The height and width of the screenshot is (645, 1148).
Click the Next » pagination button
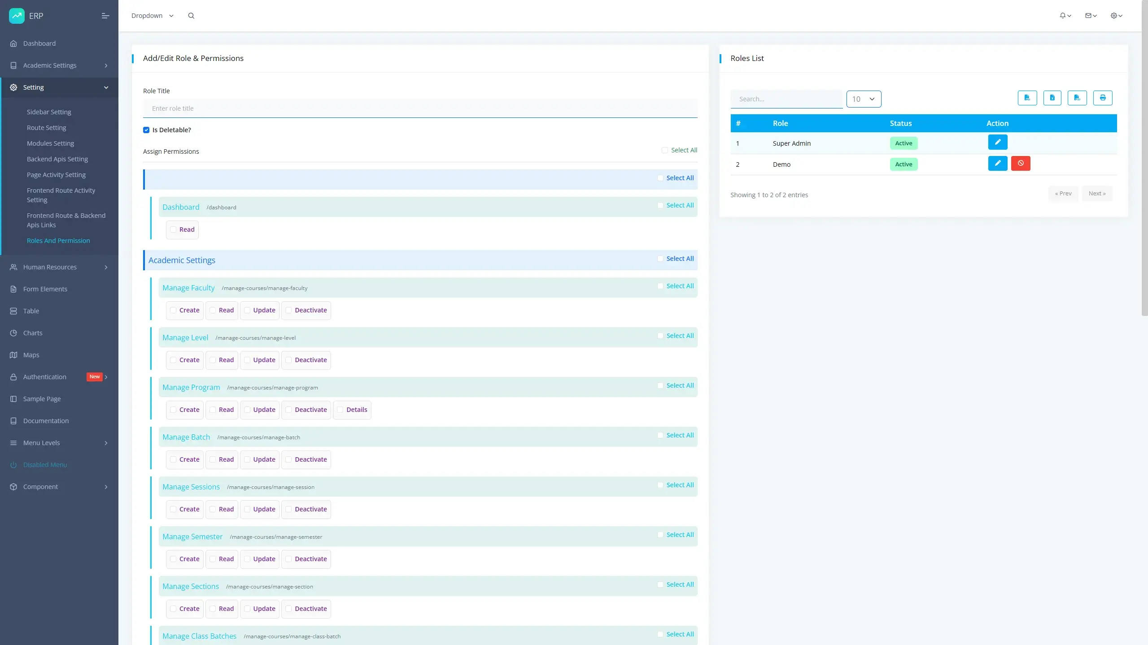click(x=1097, y=194)
